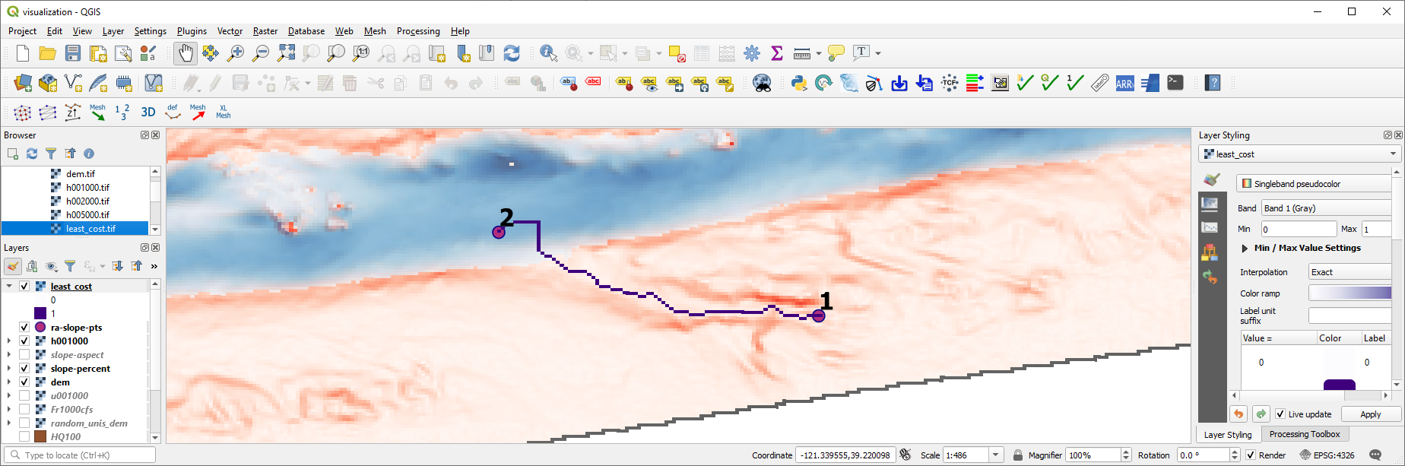Click the Refresh map canvas icon
This screenshot has width=1405, height=466.
coord(512,53)
